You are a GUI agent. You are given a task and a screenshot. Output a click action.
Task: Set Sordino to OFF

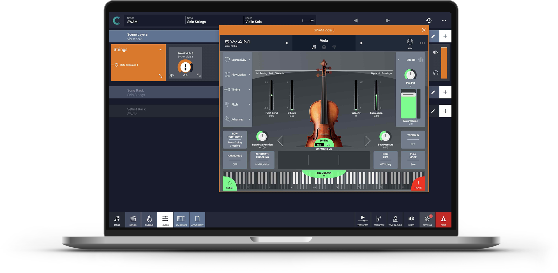319,145
